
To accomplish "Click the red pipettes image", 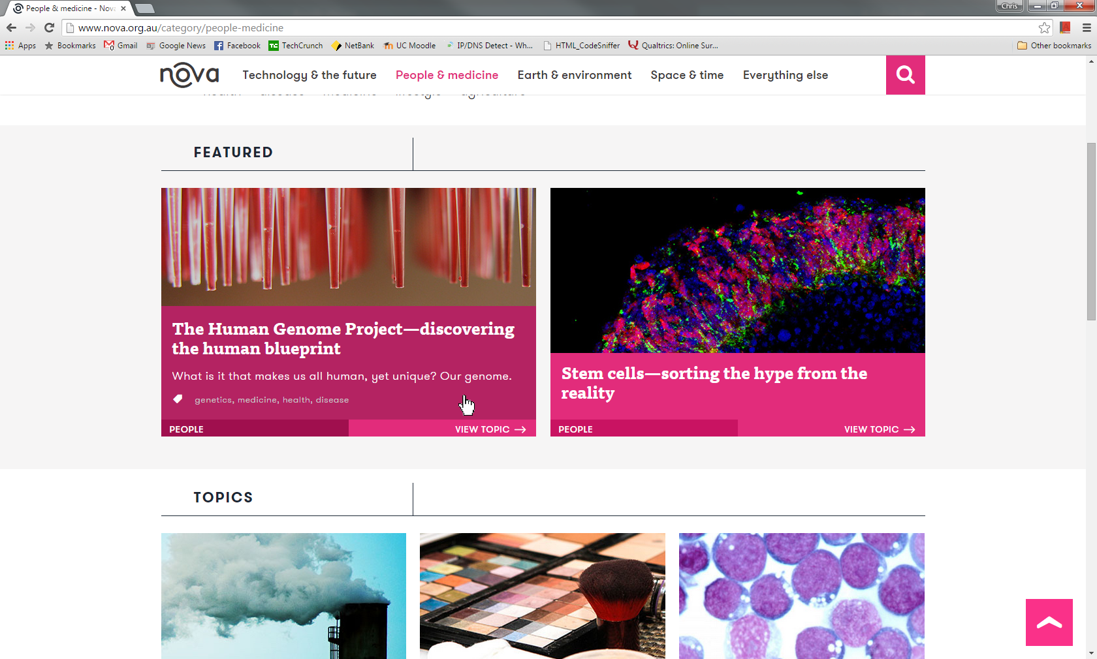I will 349,247.
